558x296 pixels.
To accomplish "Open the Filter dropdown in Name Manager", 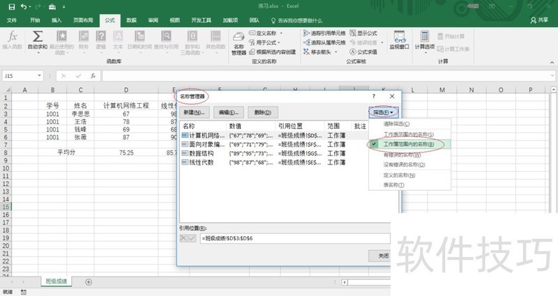I will pos(383,112).
